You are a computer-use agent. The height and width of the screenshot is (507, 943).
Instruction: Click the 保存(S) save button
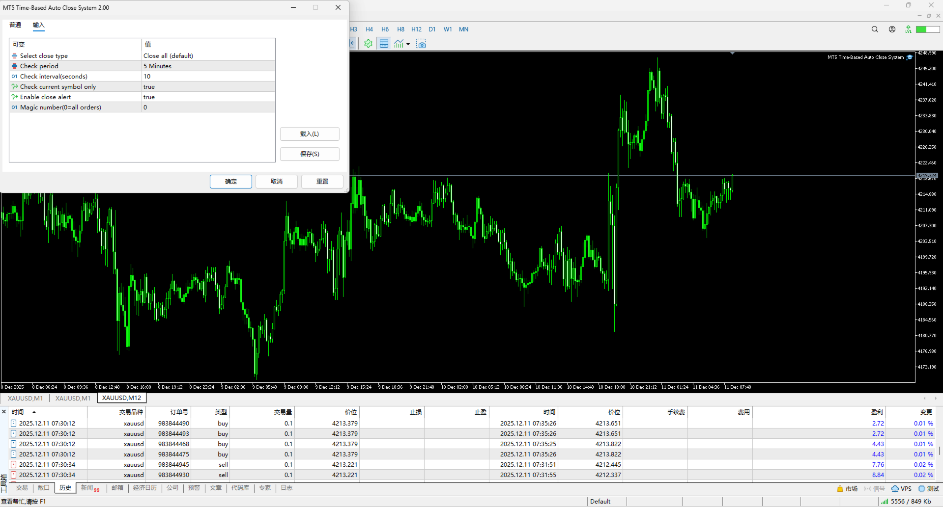click(x=310, y=154)
